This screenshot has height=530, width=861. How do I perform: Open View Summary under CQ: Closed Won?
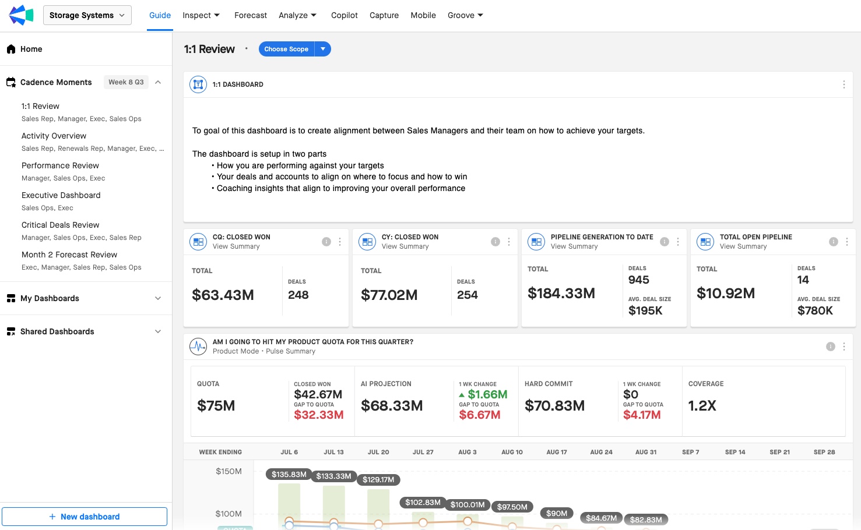pos(236,246)
